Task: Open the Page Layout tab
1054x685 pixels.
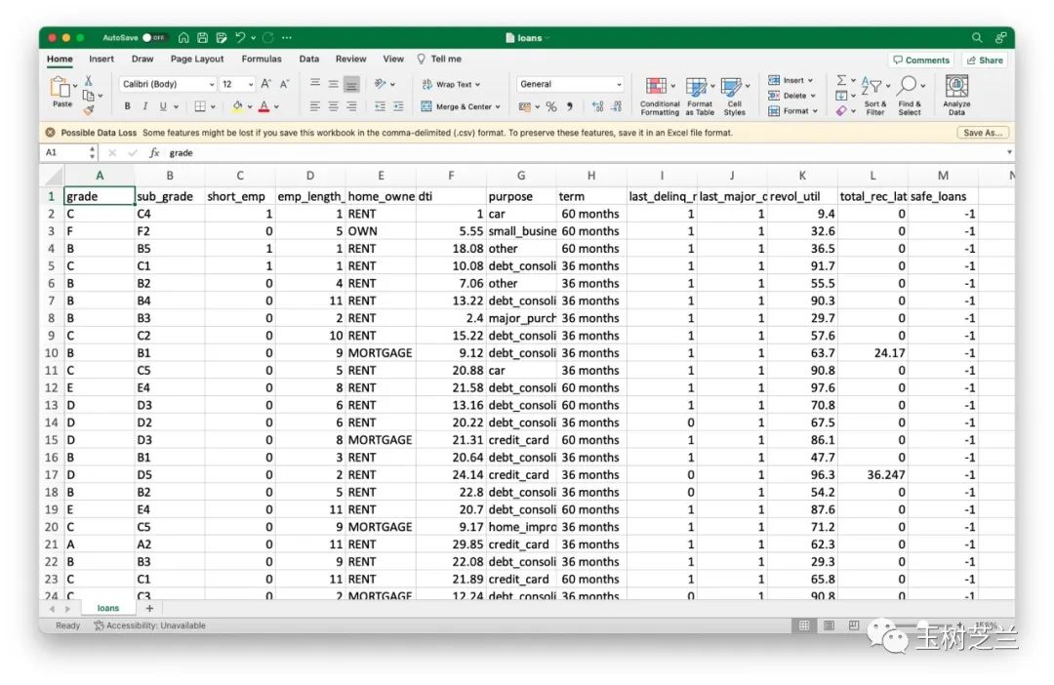Action: [x=197, y=59]
